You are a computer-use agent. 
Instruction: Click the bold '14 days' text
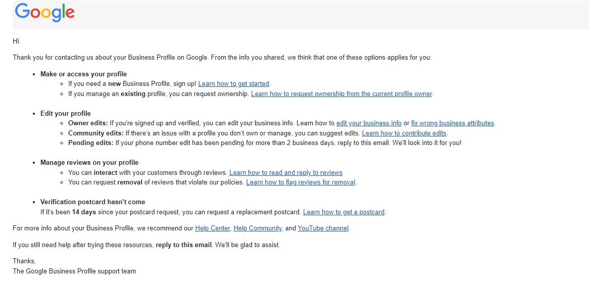[84, 212]
